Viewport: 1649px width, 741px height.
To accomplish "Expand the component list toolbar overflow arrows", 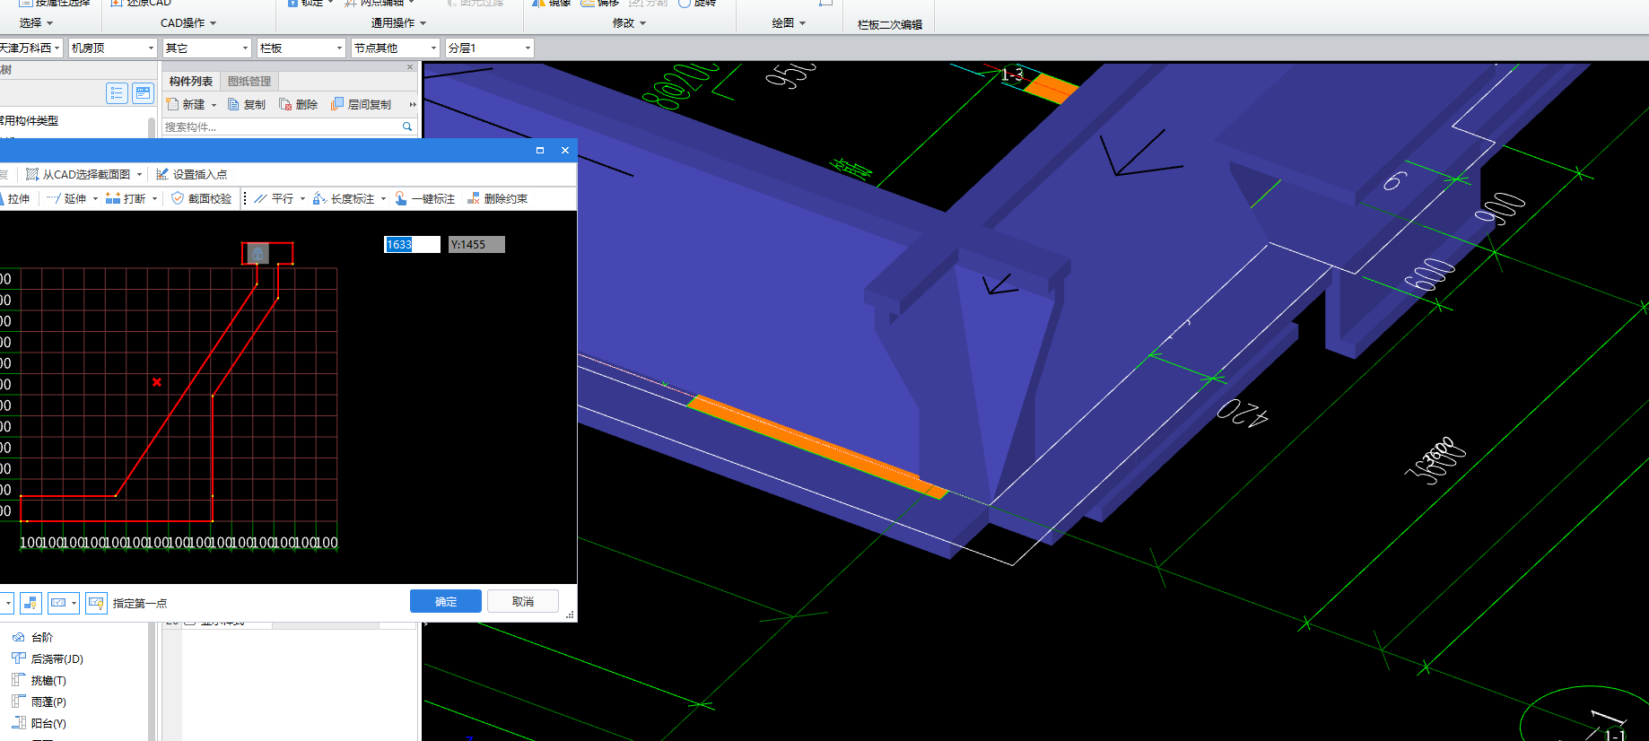I will (x=413, y=104).
